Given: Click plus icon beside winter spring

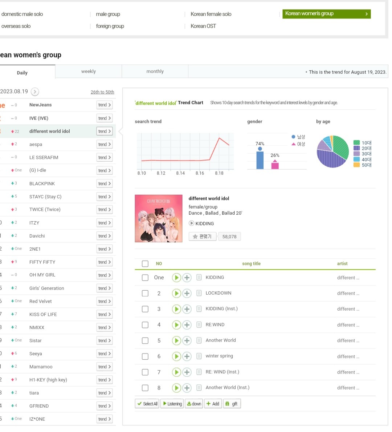Looking at the screenshot, I should (187, 356).
